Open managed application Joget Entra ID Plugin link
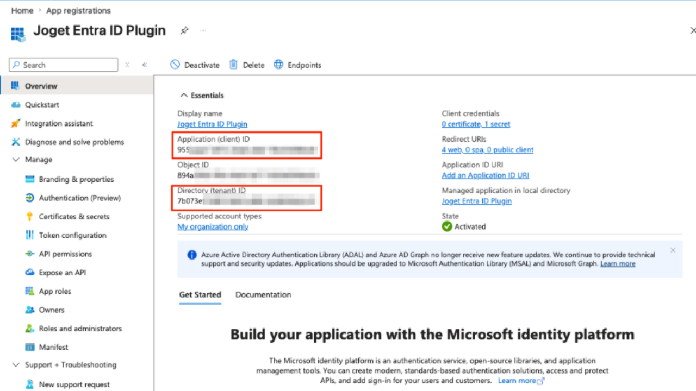This screenshot has height=391, width=696. tap(477, 201)
